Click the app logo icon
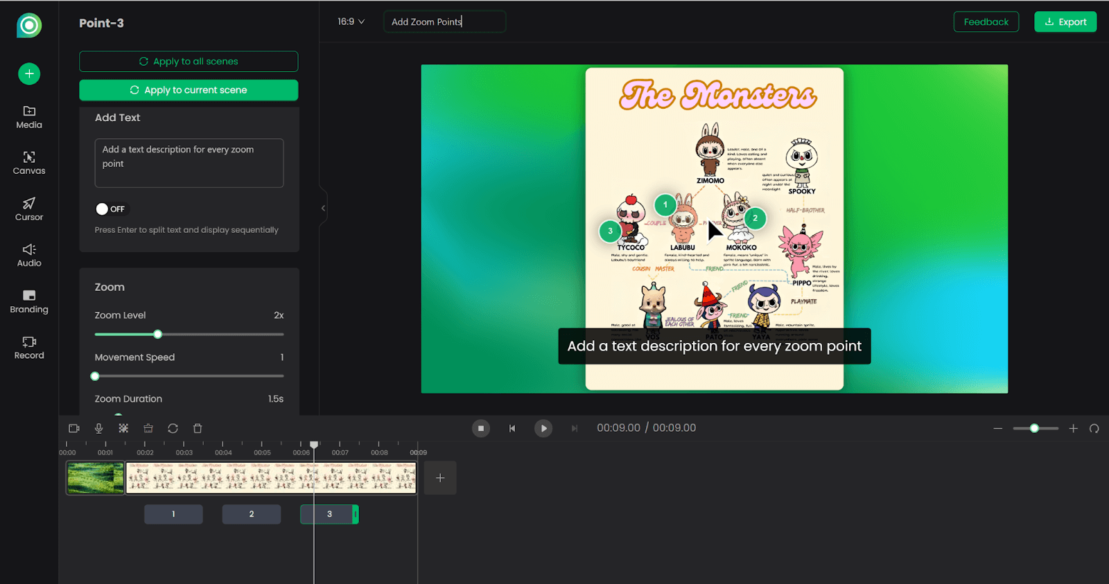This screenshot has width=1109, height=584. (29, 26)
